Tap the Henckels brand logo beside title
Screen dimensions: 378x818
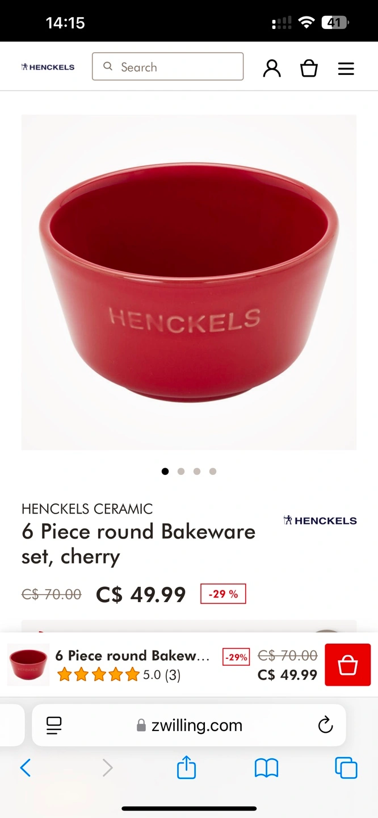(320, 520)
